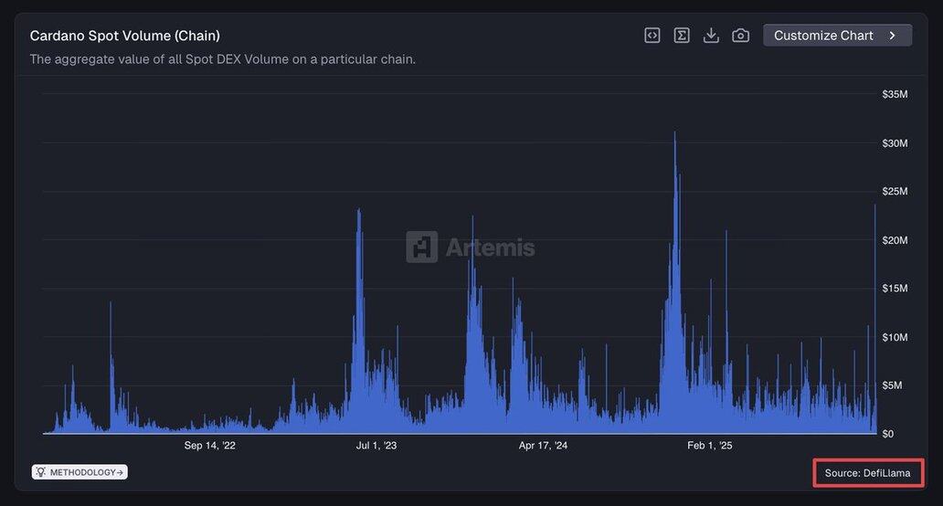Image resolution: width=943 pixels, height=506 pixels.
Task: Click the $35M y-axis label
Action: click(x=894, y=94)
